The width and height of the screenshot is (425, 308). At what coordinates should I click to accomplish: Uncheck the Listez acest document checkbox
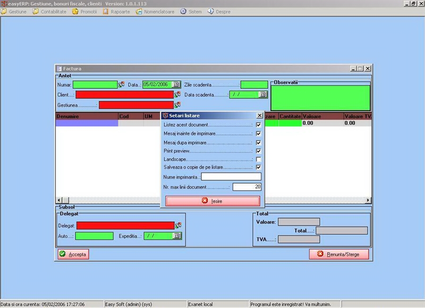point(258,125)
